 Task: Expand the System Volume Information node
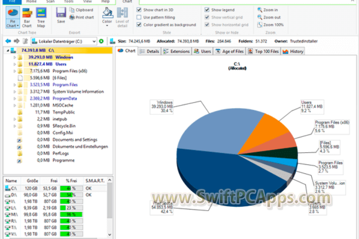click(x=14, y=92)
